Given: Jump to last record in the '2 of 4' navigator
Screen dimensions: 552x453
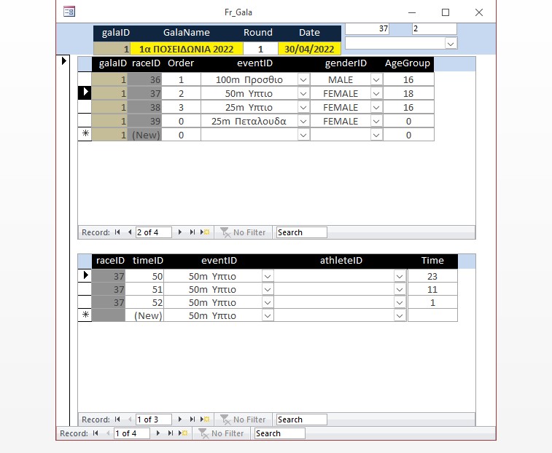Looking at the screenshot, I should 193,232.
